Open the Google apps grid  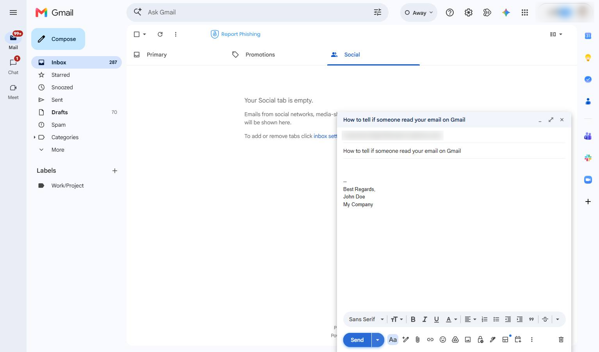pos(525,12)
